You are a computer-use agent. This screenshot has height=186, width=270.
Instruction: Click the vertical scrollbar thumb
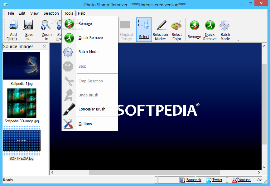pos(264,104)
